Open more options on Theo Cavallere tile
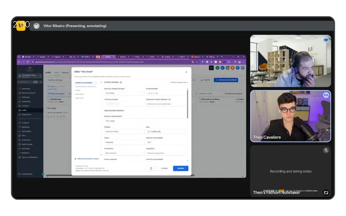The height and width of the screenshot is (216, 346). coord(326,95)
